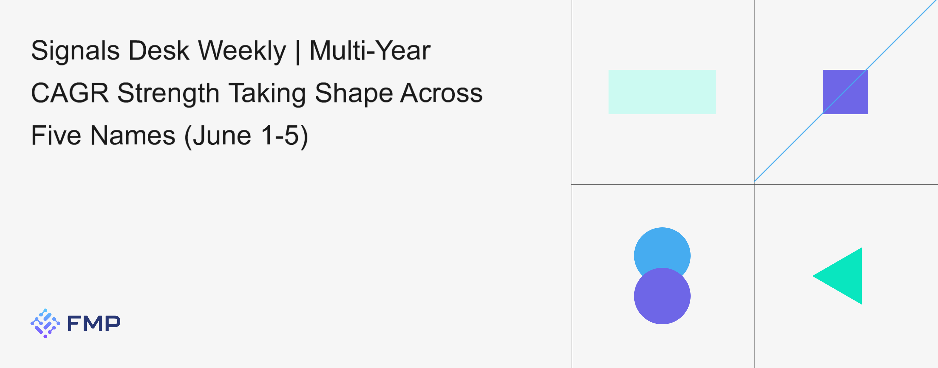
Task: Click the purple circle shape
Action: (x=662, y=296)
